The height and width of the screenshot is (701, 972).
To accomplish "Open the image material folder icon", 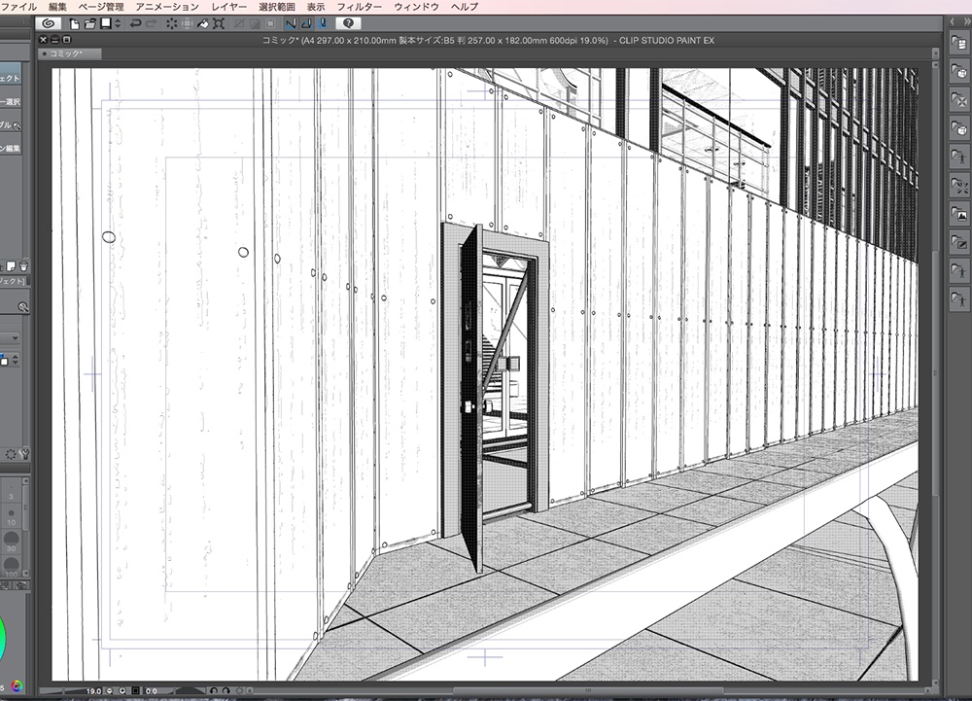I will click(x=959, y=215).
